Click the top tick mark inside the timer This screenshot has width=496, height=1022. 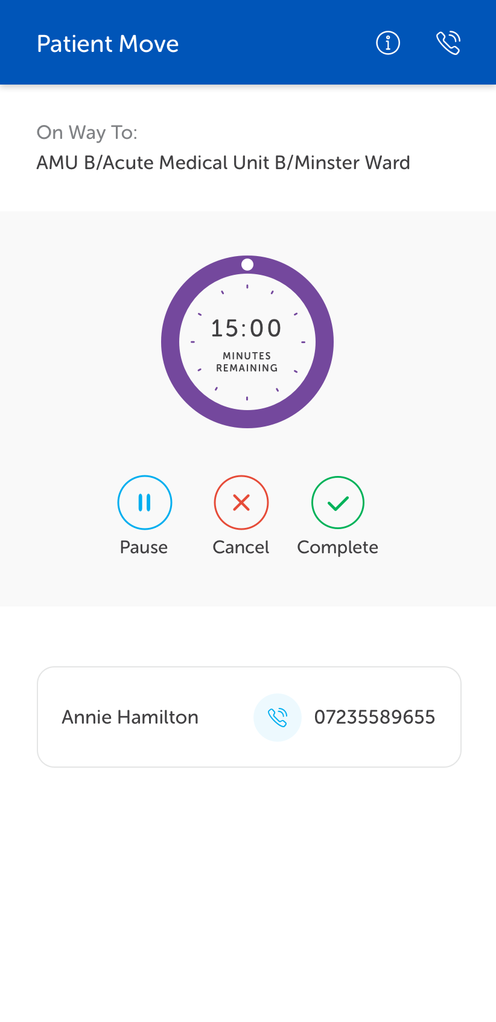(x=247, y=286)
